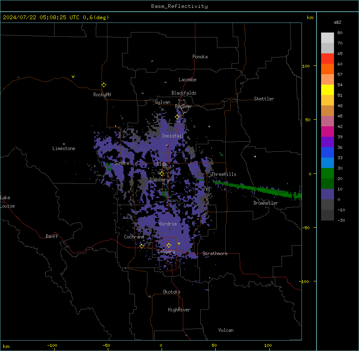Click the Airdrie label
This screenshot has height=351, width=359.
tap(168, 224)
